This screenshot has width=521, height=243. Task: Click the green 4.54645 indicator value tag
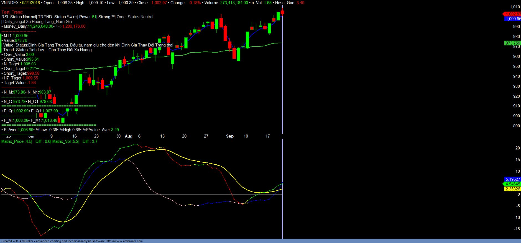tap(512, 184)
